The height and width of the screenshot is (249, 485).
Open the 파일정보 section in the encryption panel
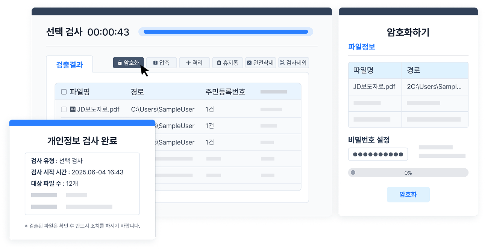point(362,47)
